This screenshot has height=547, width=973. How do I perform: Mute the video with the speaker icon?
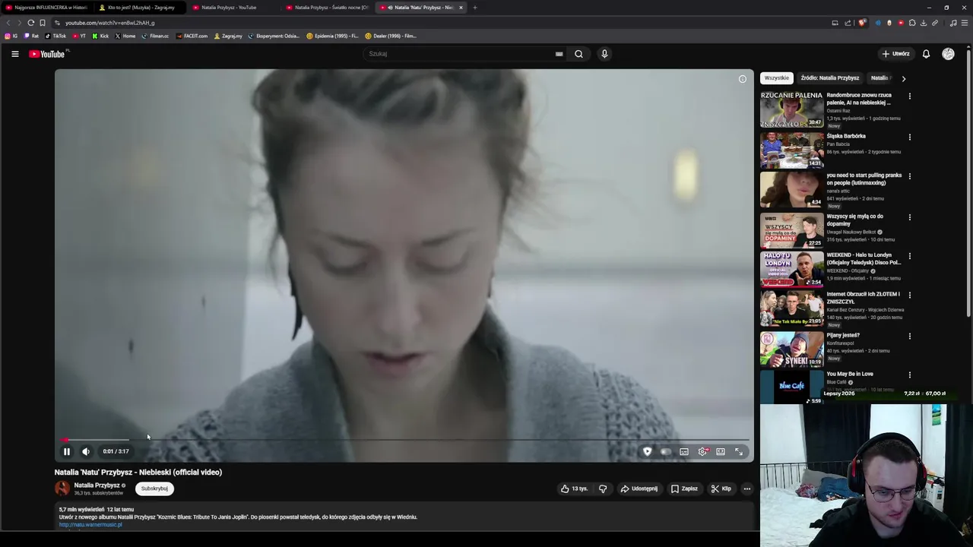[x=86, y=451]
